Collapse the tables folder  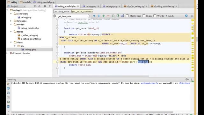[11, 32]
